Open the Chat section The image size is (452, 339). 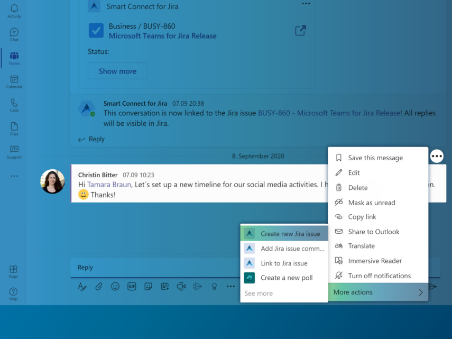14,35
